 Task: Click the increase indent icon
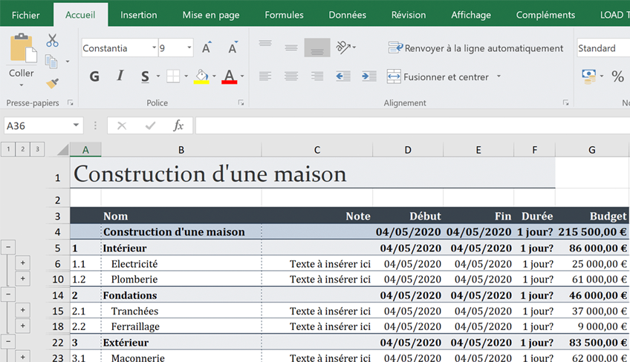tap(368, 76)
